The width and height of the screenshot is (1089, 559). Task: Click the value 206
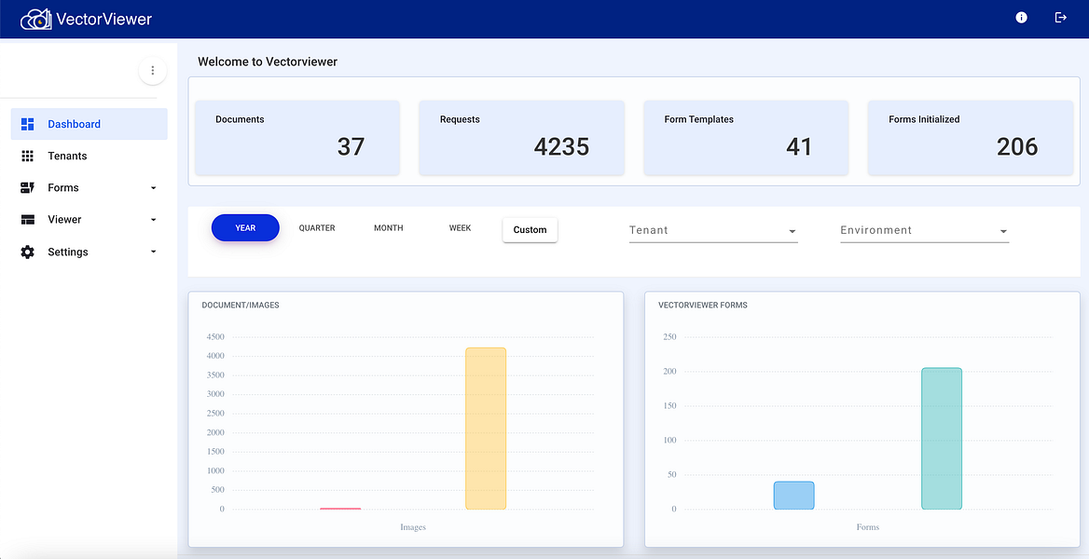coord(1017,146)
